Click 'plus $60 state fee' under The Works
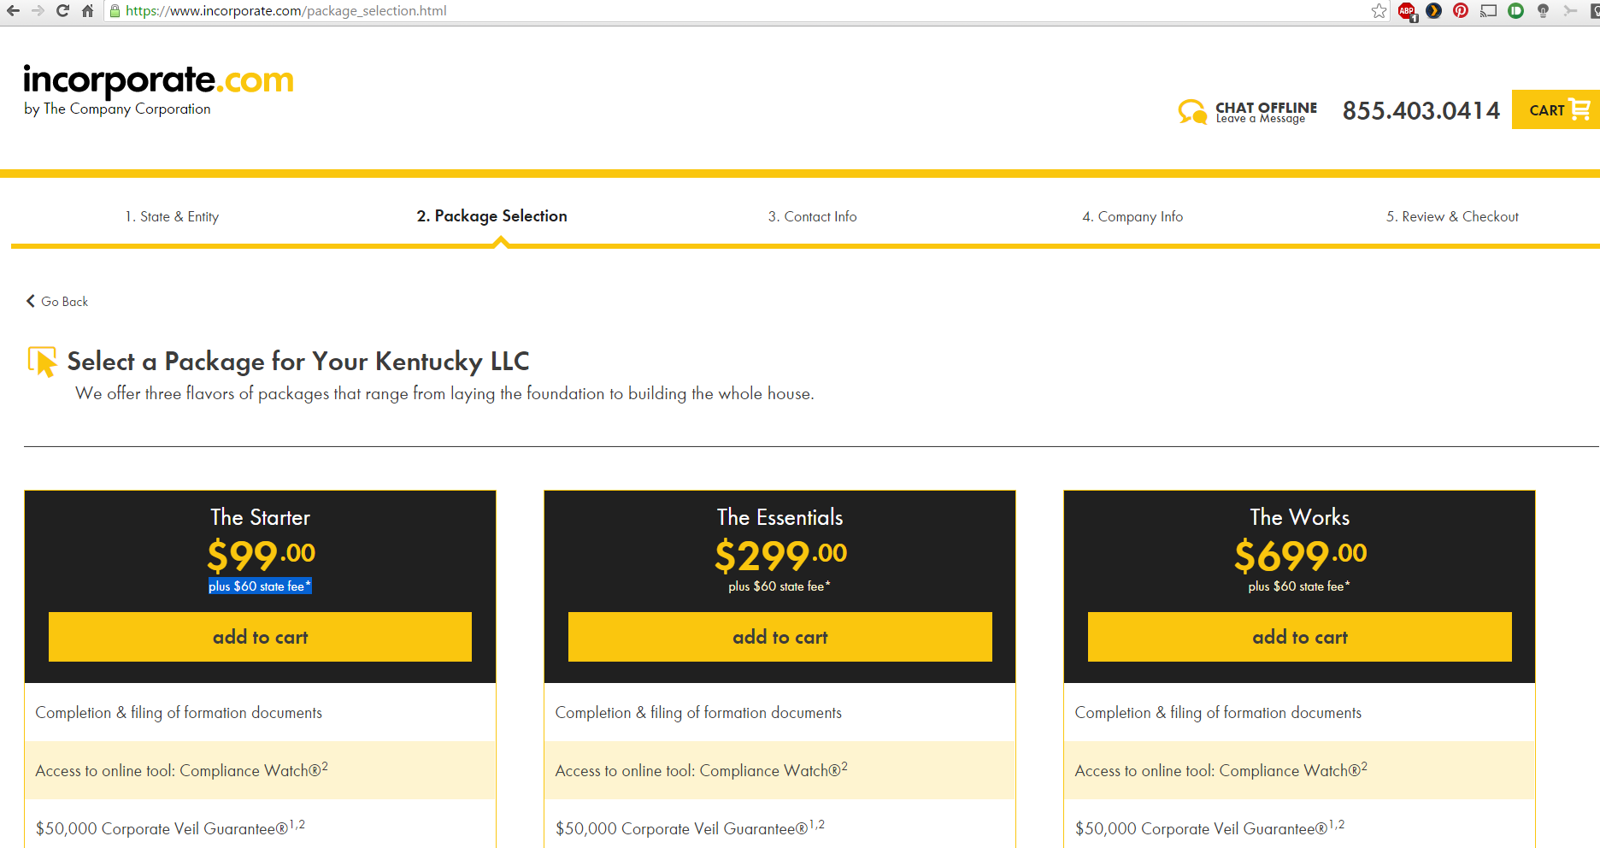 1299,586
